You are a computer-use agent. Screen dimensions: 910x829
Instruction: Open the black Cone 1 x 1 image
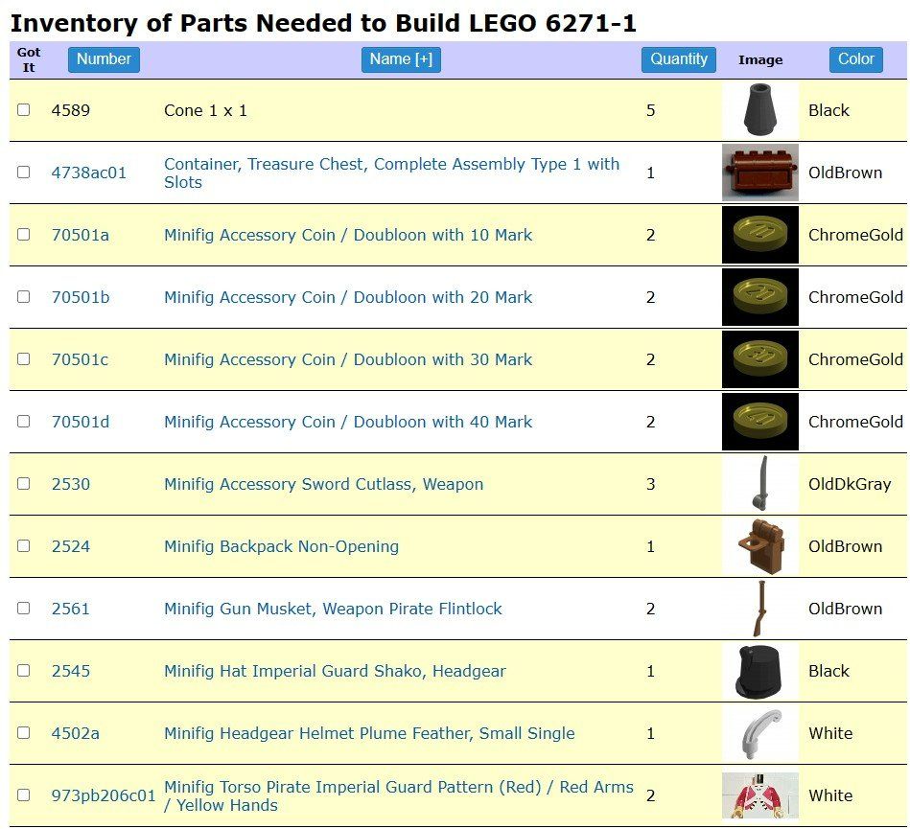[x=760, y=110]
